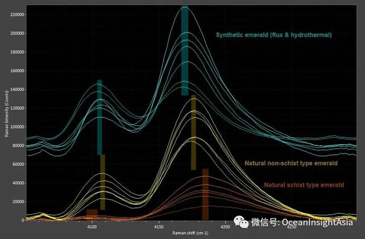Click the small orange marker bar near 4100

coord(92,213)
